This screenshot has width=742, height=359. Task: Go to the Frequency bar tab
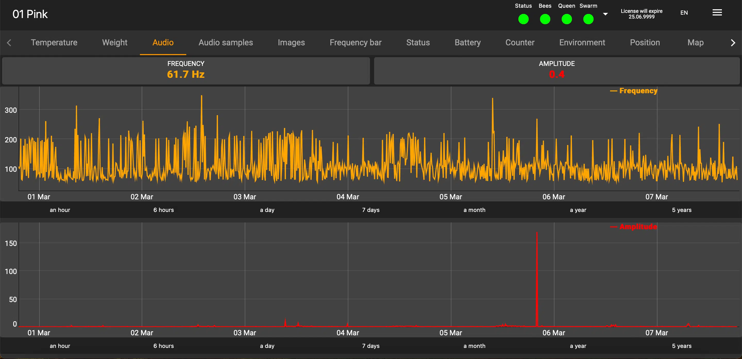coord(356,42)
